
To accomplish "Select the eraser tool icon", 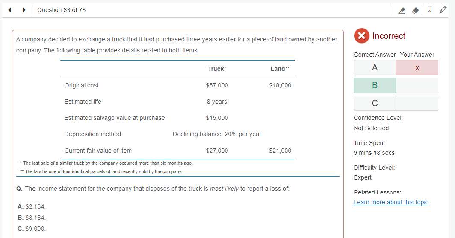I will click(416, 10).
